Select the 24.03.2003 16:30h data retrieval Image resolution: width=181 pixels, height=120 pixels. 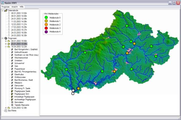coord(19,35)
